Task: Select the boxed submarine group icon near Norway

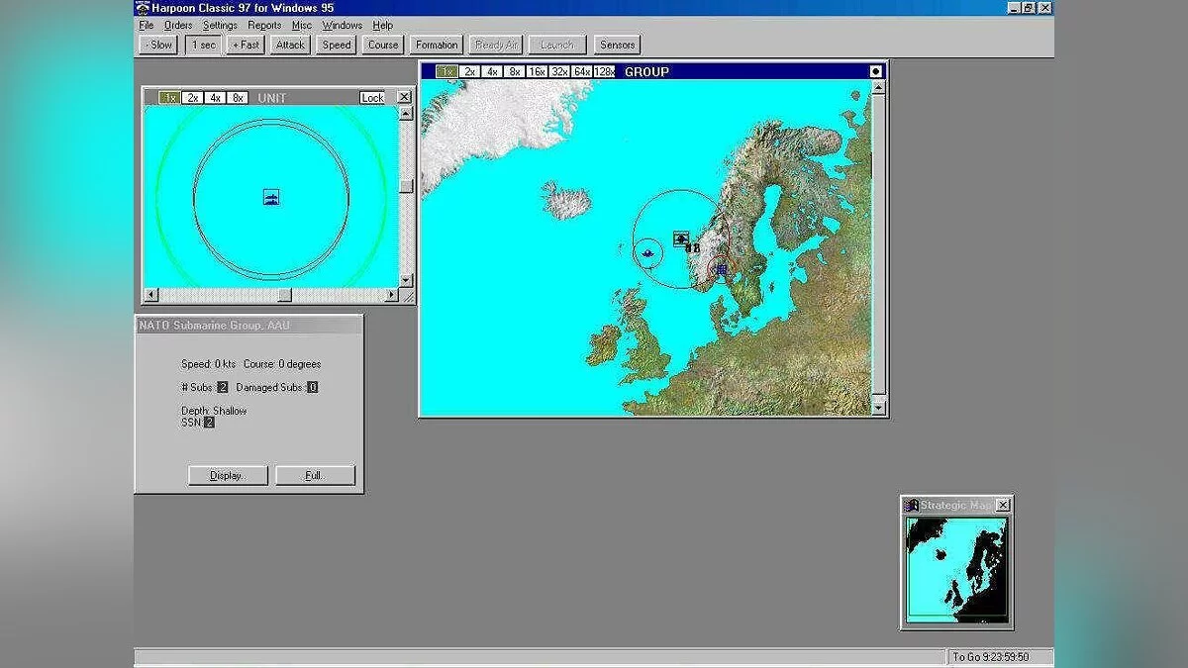Action: [681, 239]
